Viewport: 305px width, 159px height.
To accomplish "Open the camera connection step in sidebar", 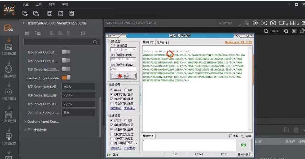I will point(8,29).
